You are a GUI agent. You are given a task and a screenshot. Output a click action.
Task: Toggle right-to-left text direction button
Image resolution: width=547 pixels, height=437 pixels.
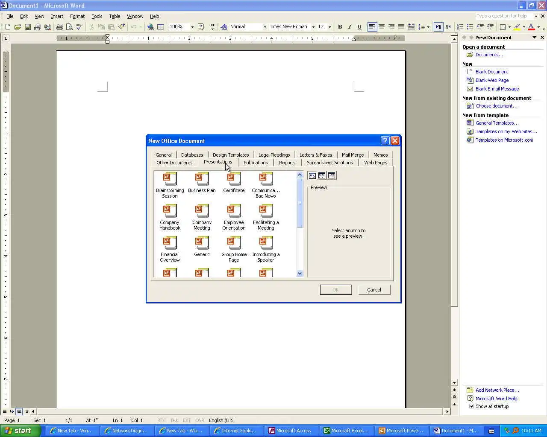click(448, 27)
